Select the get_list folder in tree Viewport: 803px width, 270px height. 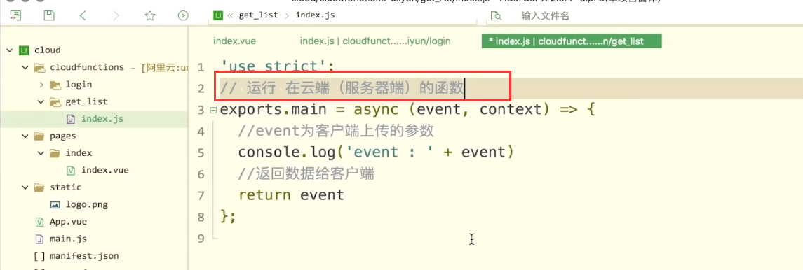[86, 101]
